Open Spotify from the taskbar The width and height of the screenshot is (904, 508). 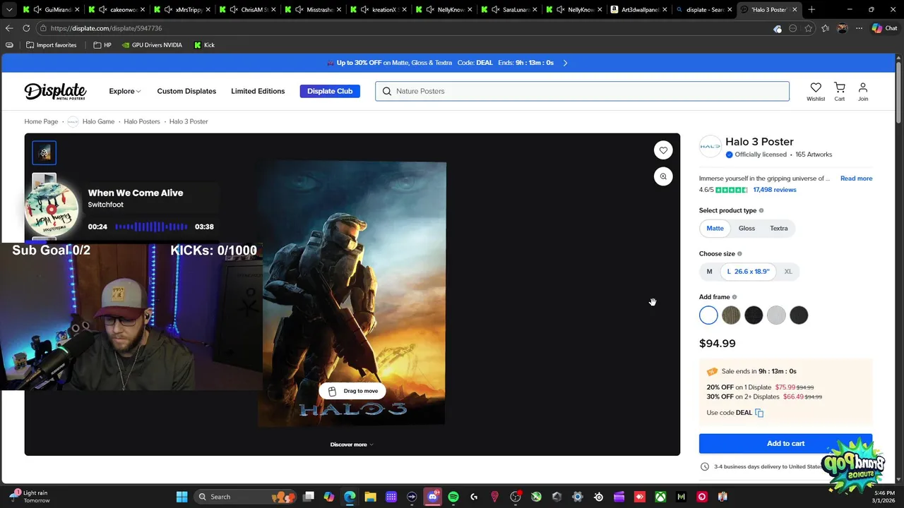tap(453, 497)
